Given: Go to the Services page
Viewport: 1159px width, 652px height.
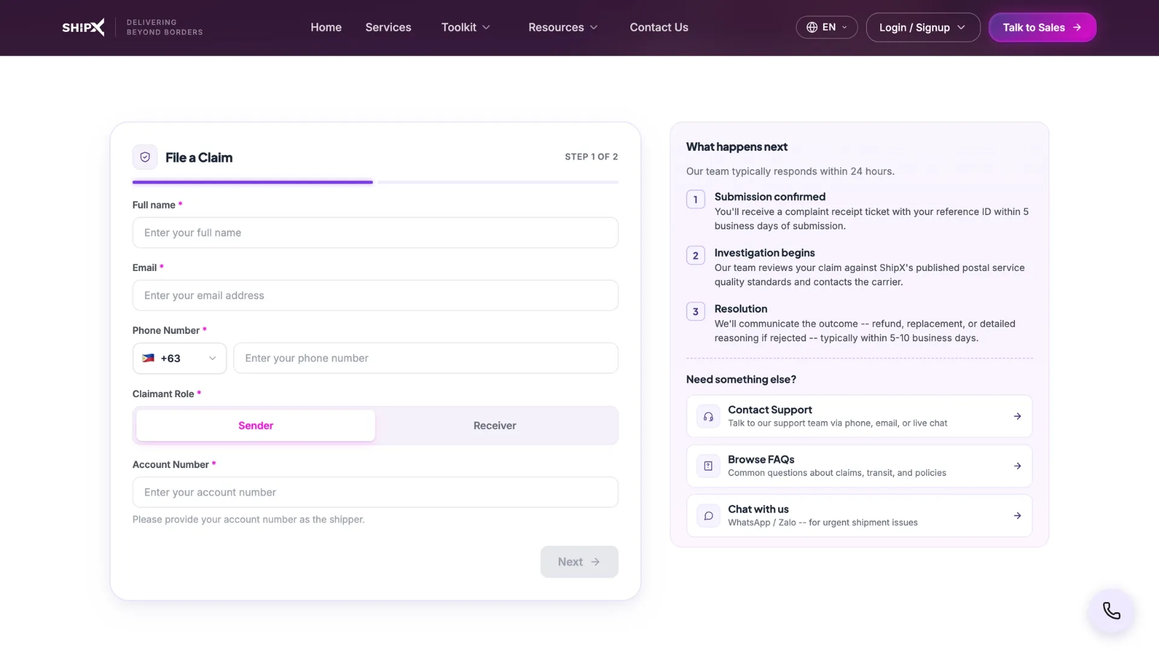Looking at the screenshot, I should [x=388, y=27].
